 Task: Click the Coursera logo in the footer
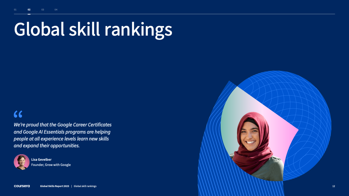[x=22, y=186]
